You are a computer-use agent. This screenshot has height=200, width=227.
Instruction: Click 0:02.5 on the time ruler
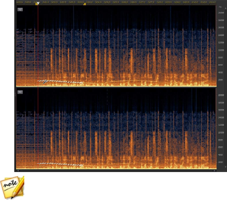coord(63,2)
